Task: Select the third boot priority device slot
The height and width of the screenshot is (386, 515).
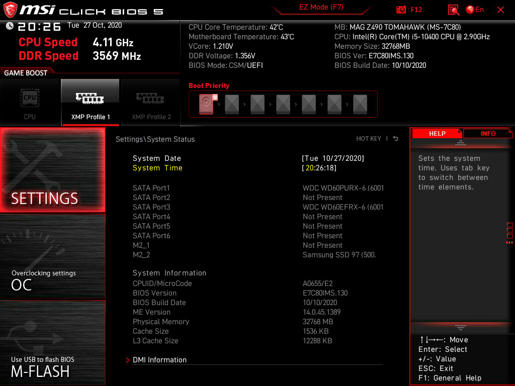Action: tap(257, 104)
